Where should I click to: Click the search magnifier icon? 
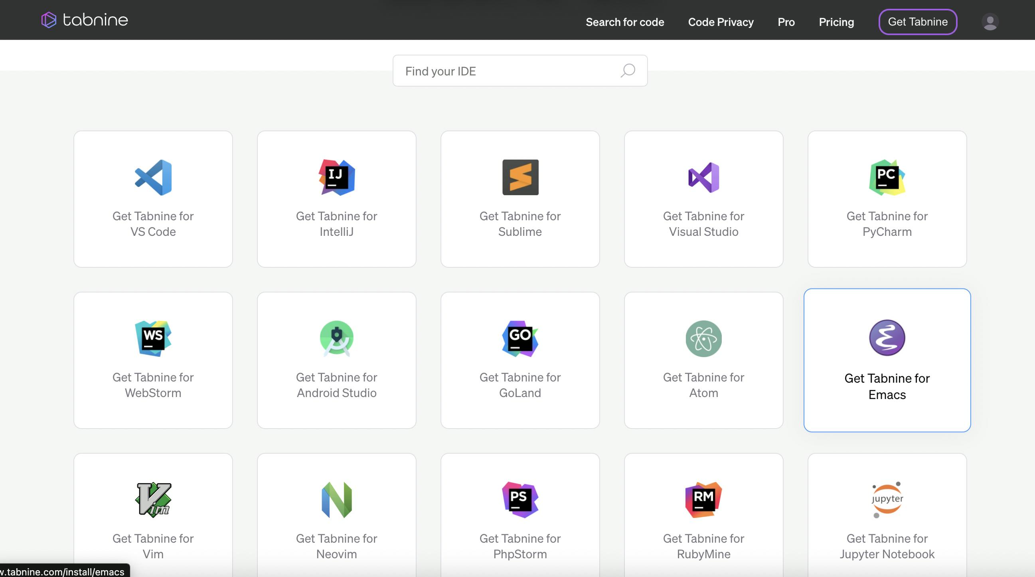click(628, 71)
